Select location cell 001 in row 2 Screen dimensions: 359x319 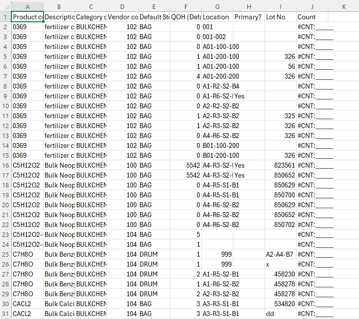click(x=217, y=27)
